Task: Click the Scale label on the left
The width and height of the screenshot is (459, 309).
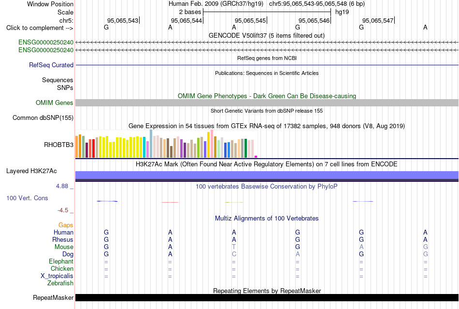Action: (x=65, y=12)
